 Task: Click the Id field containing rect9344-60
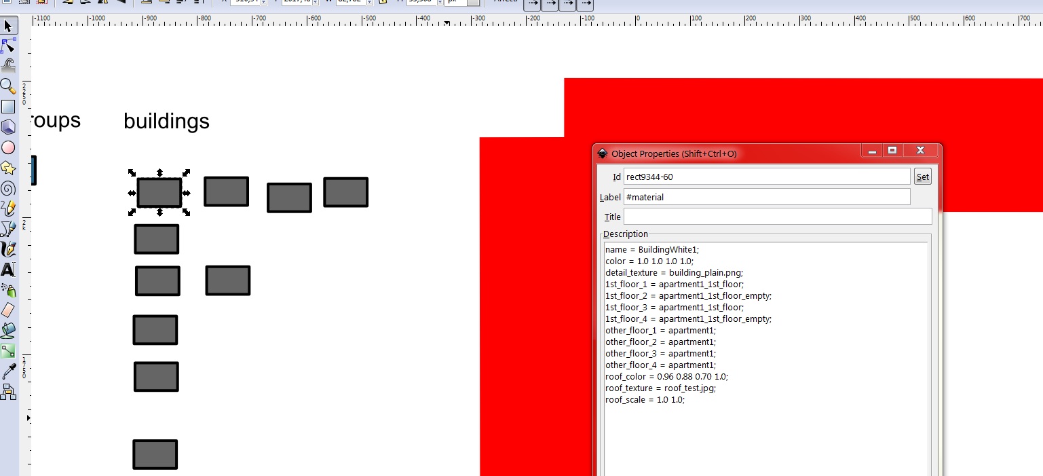point(766,177)
